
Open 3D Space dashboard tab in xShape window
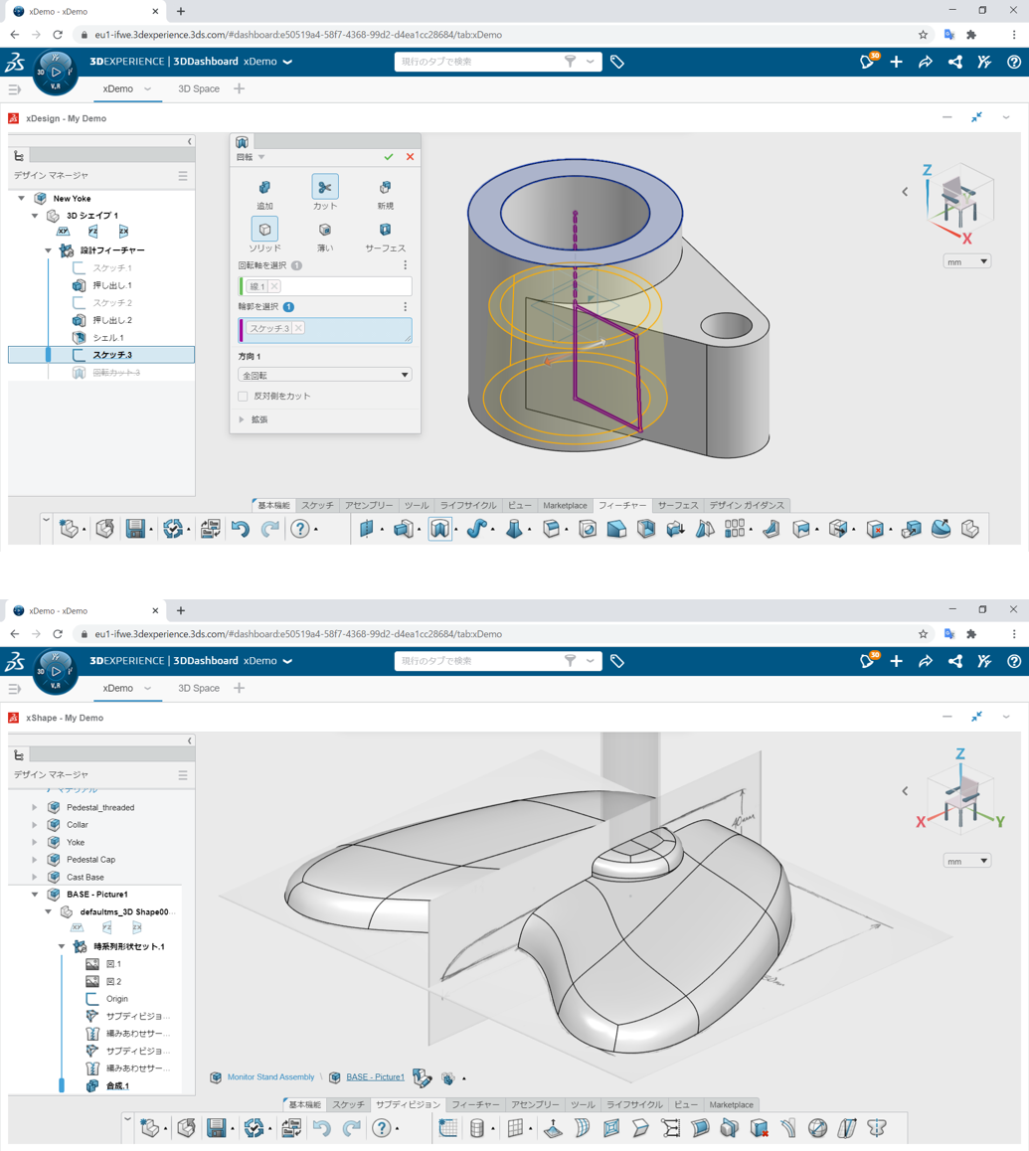tap(198, 688)
